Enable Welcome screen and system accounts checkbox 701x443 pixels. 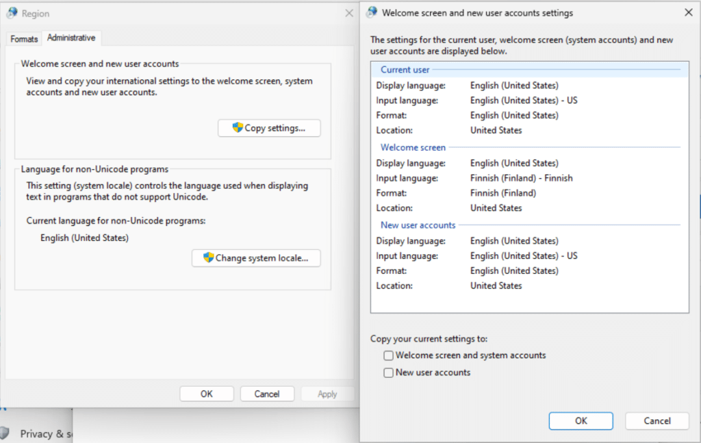[x=389, y=355]
